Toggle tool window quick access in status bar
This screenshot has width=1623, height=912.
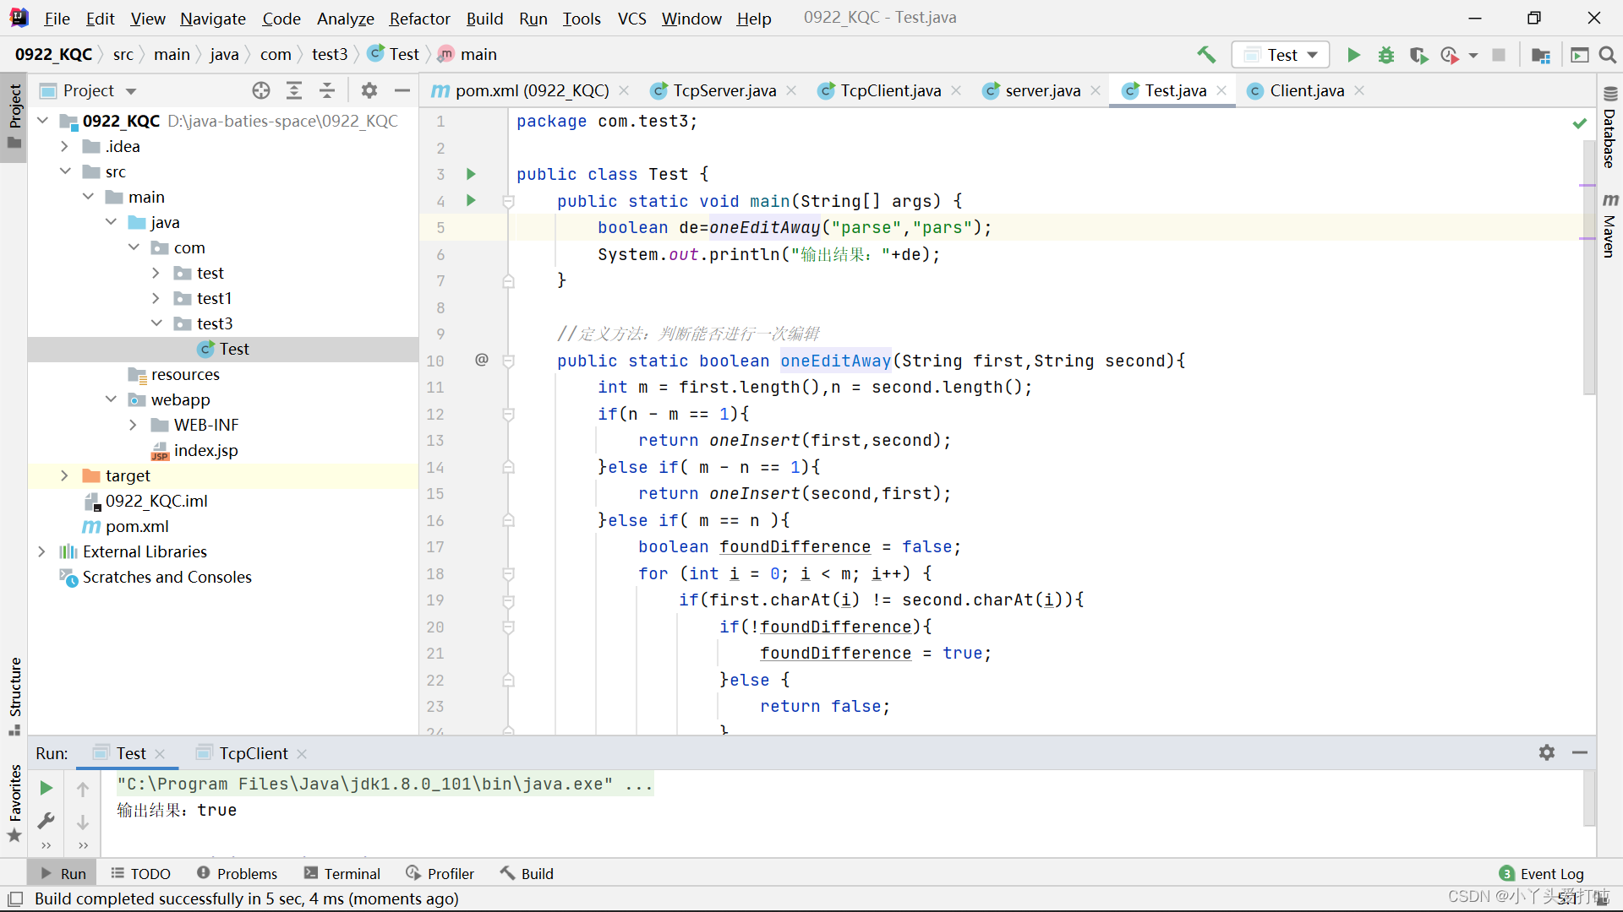(15, 898)
